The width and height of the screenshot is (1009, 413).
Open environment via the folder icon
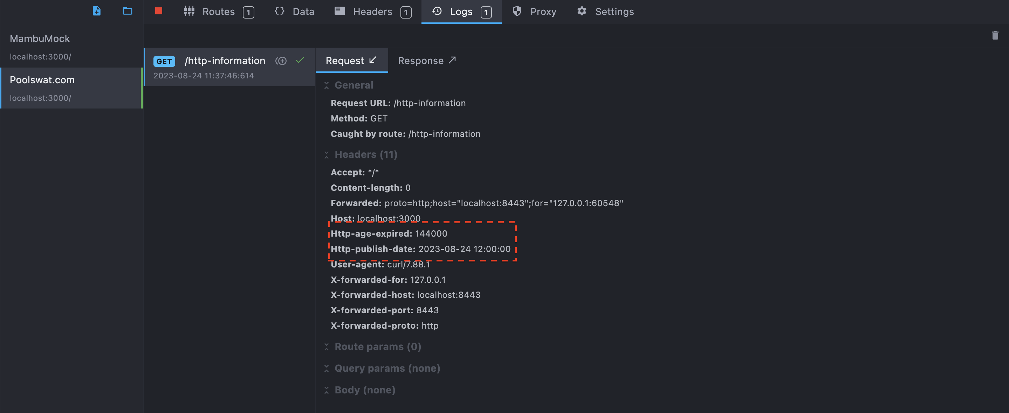(x=127, y=11)
